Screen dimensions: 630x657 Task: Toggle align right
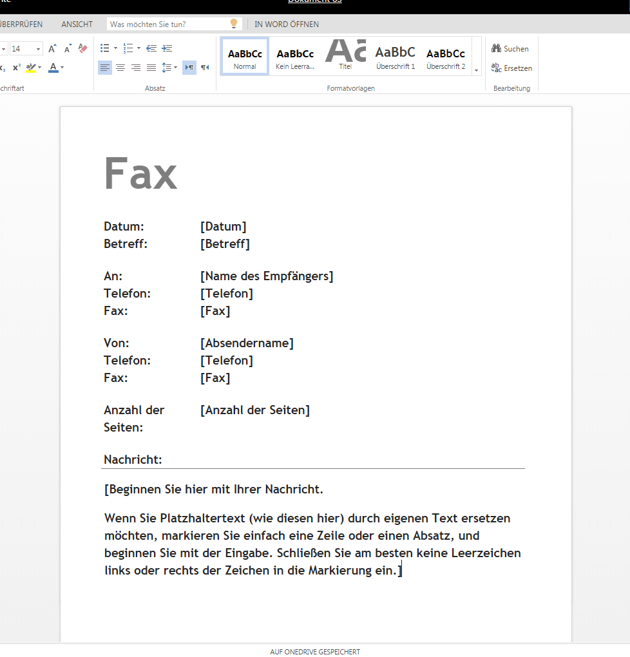[136, 68]
